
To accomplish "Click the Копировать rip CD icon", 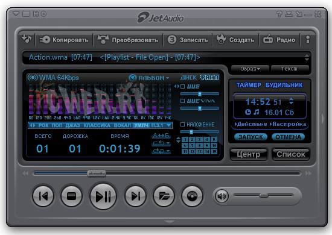I will tap(45, 40).
